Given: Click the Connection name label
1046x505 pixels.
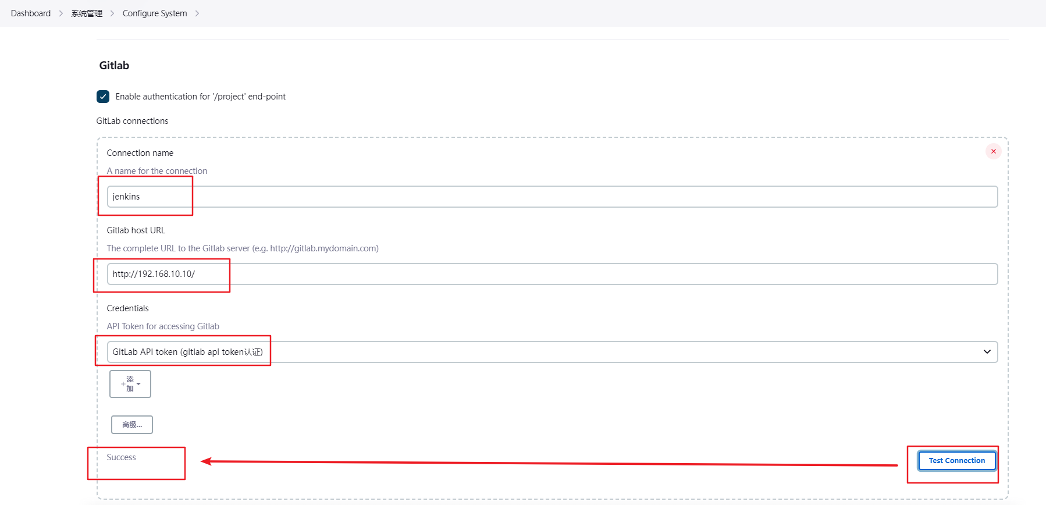Looking at the screenshot, I should point(140,153).
